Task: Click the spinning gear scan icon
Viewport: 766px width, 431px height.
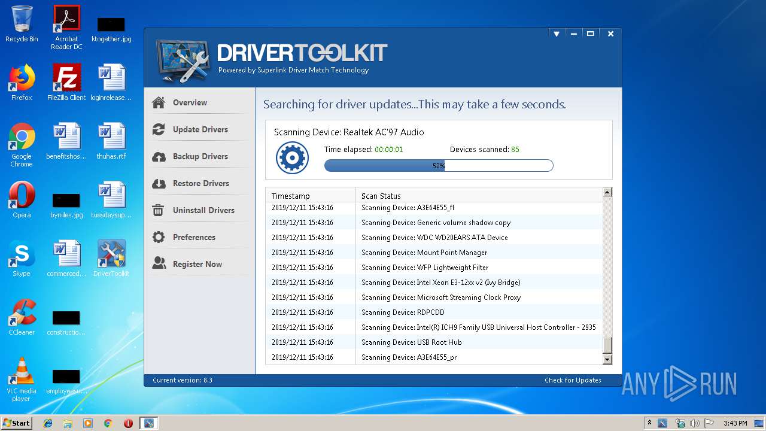Action: 292,158
